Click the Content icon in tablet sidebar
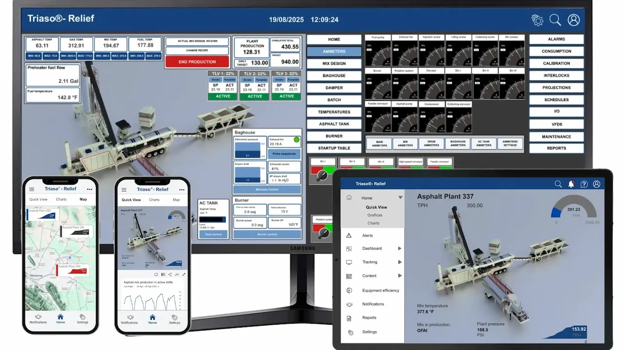 [x=349, y=276]
